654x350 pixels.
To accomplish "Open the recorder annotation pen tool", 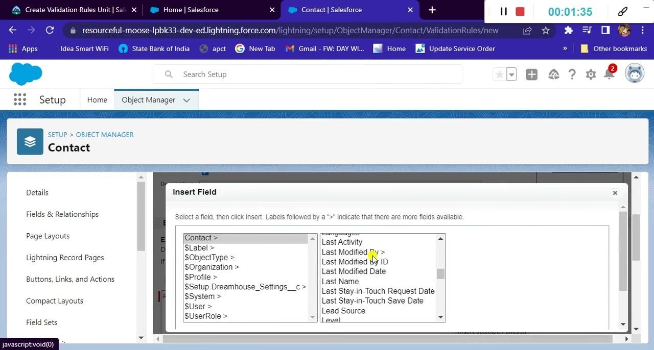I will pos(623,11).
